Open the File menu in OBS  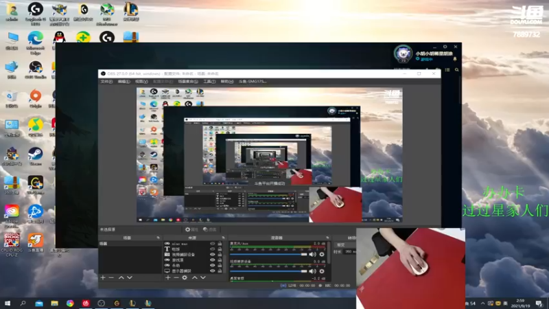pyautogui.click(x=106, y=81)
